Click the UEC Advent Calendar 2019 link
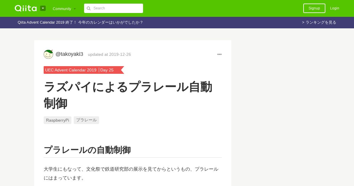The height and width of the screenshot is (186, 354). pos(71,70)
